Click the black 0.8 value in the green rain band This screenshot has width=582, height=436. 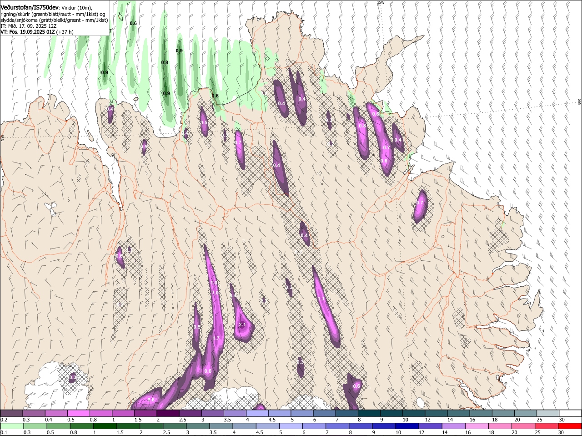pyautogui.click(x=165, y=62)
